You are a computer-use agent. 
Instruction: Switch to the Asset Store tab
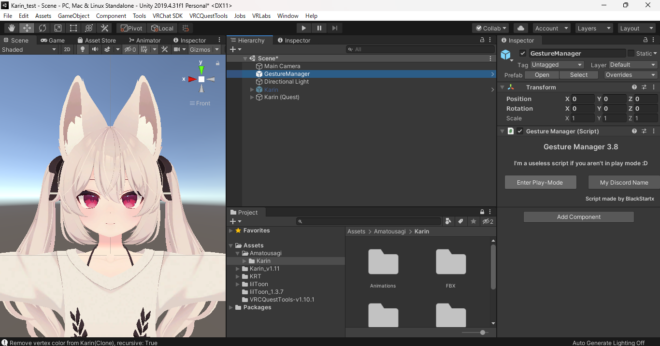click(96, 40)
